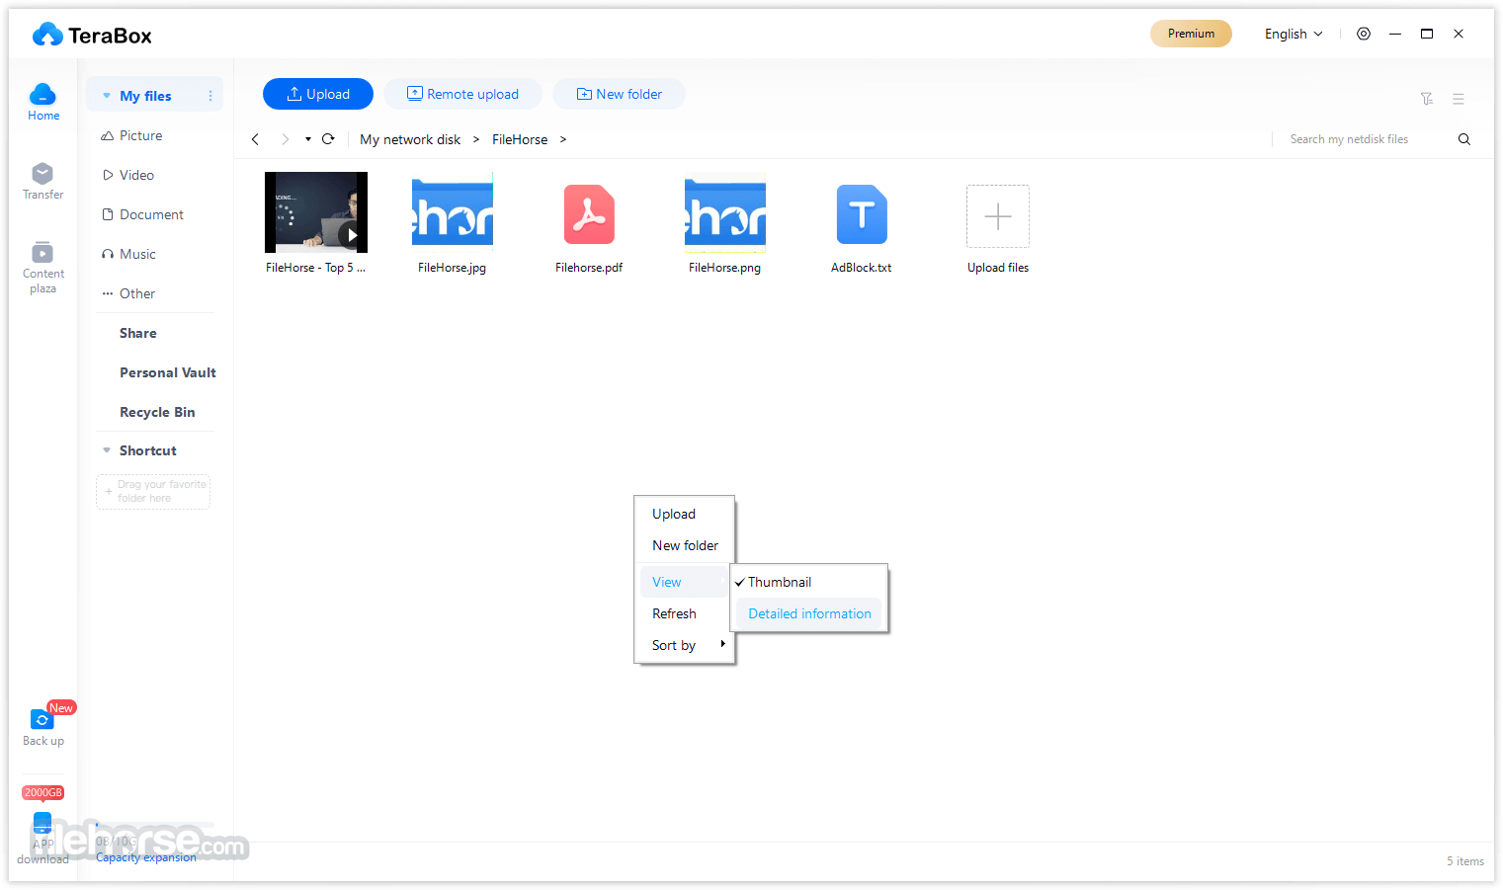Click the Filehorse.pdf file name
1503x890 pixels.
pos(589,268)
